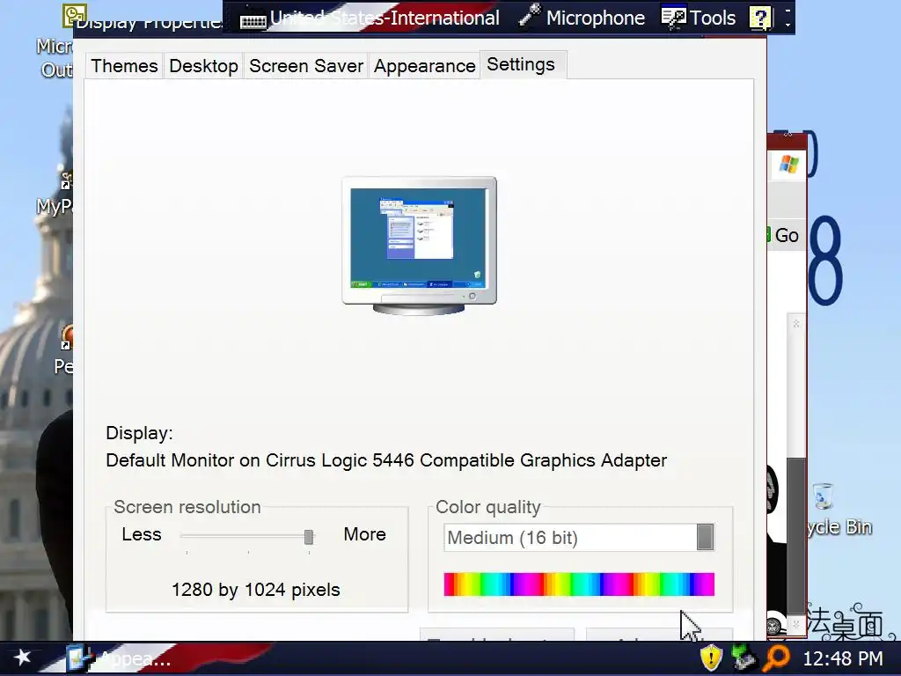Image resolution: width=901 pixels, height=676 pixels.
Task: Click the Start star button
Action: pos(22,657)
